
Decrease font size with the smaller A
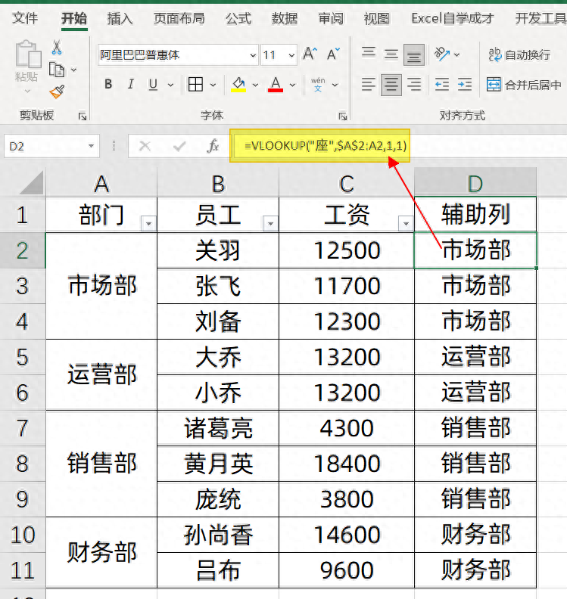coord(333,54)
